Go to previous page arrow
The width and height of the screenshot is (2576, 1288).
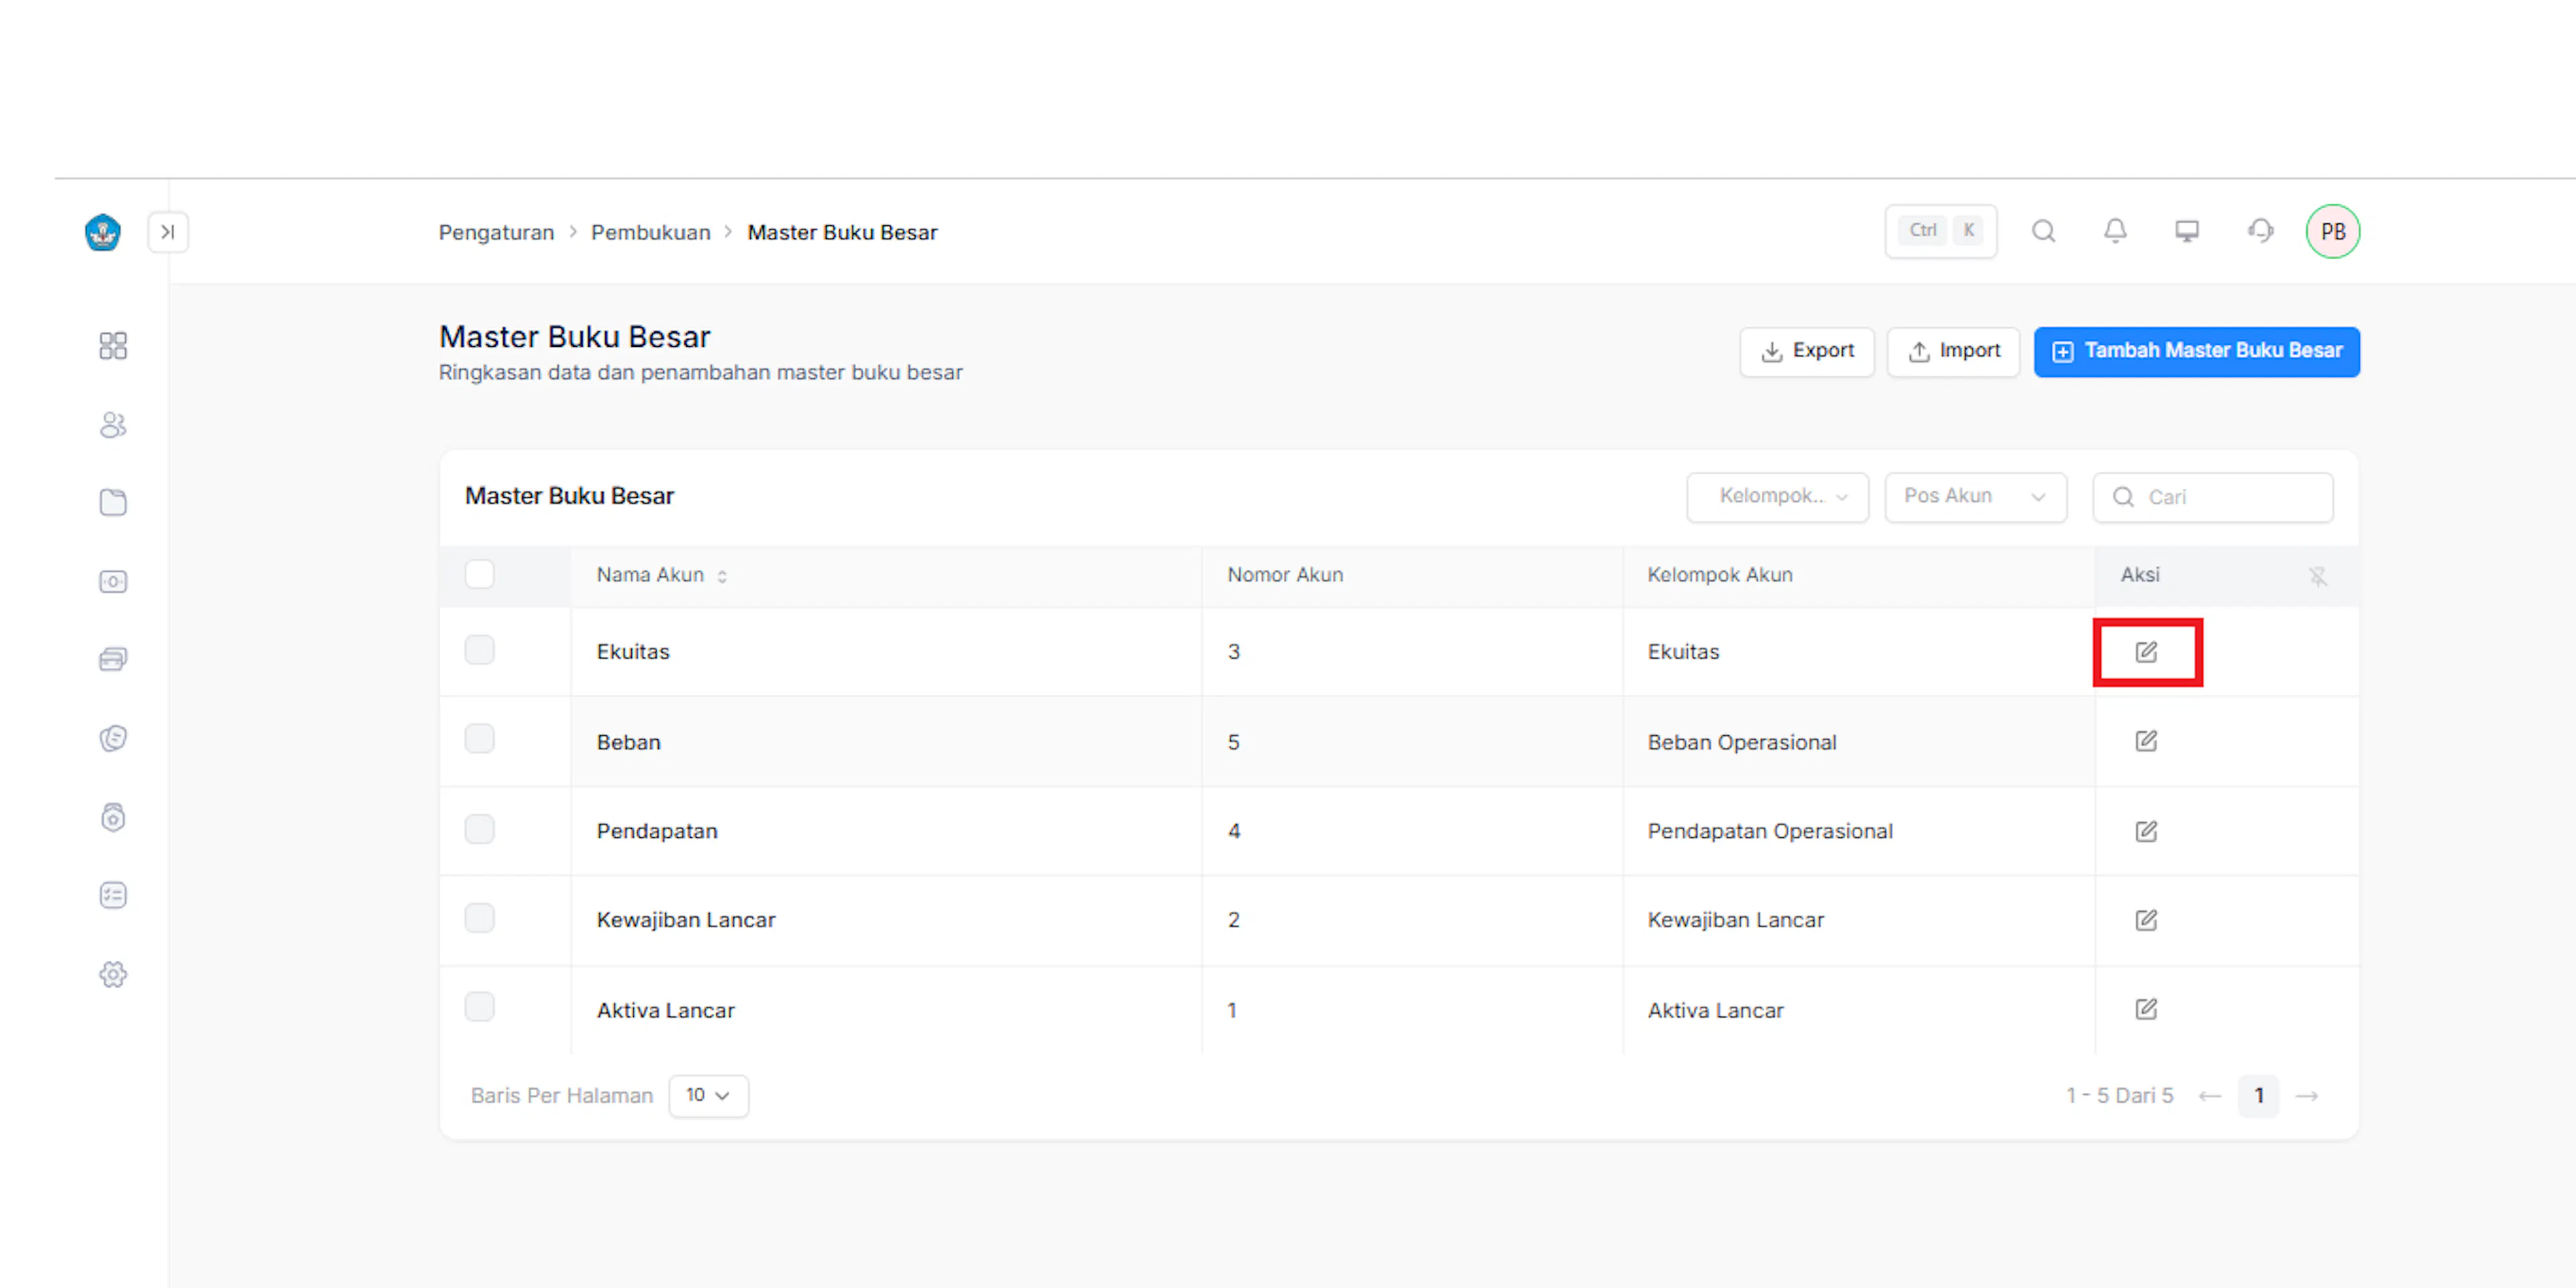click(x=2210, y=1096)
